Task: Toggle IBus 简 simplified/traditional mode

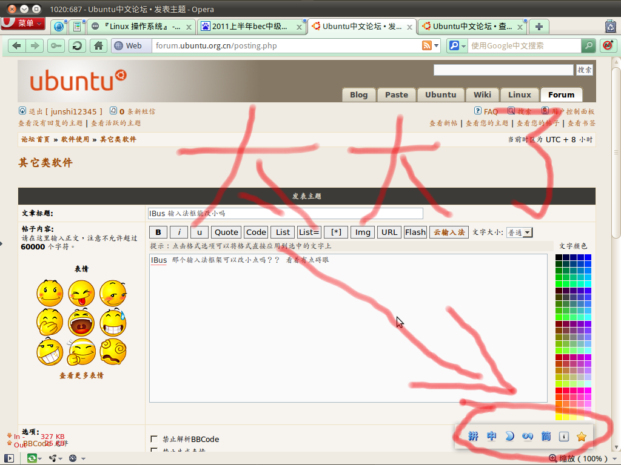Action: (x=546, y=436)
